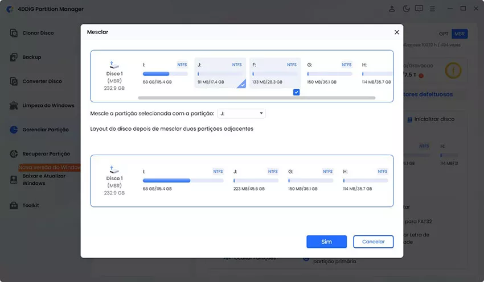Open the Toolkit toolbox icon
484x282 pixels.
(14, 205)
